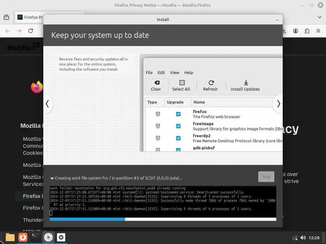Toggle the gdk-pixbuf upgrade checkbox
This screenshot has height=244, width=326.
click(178, 150)
